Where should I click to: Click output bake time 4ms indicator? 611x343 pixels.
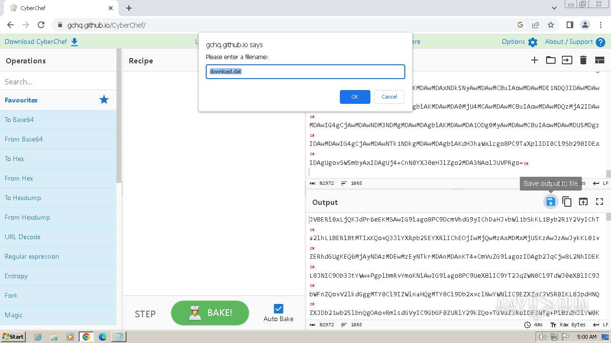click(533, 324)
